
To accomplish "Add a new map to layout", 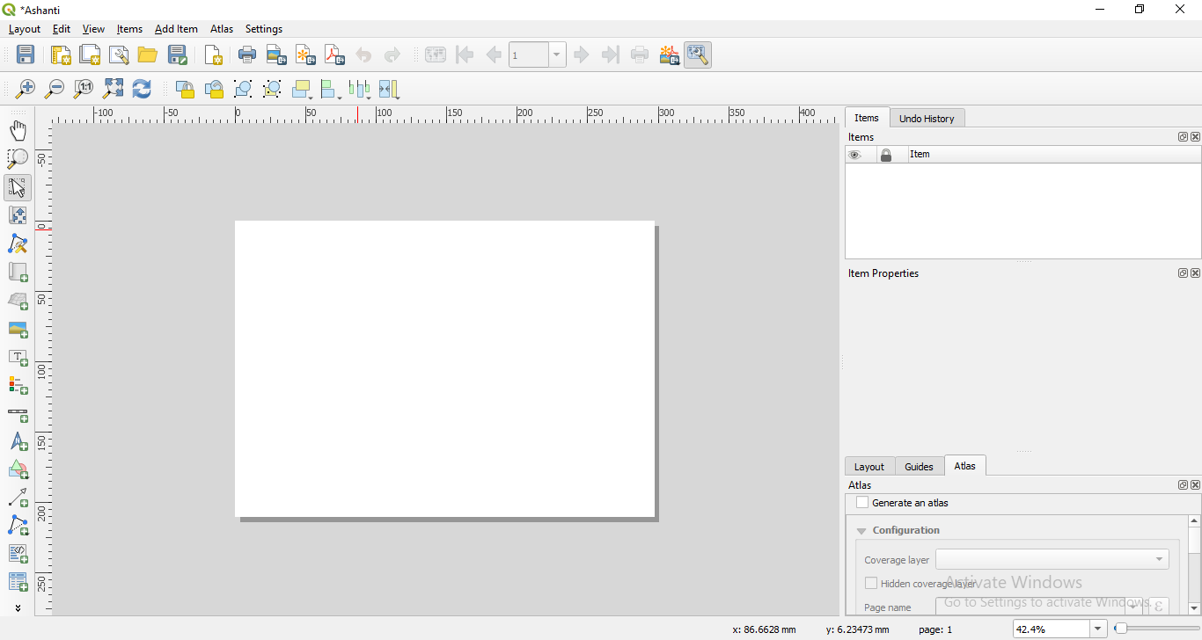I will (18, 273).
